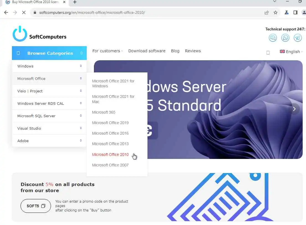The width and height of the screenshot is (306, 225).
Task: Select Microsoft Office 2021 for Mac
Action: pos(113,99)
